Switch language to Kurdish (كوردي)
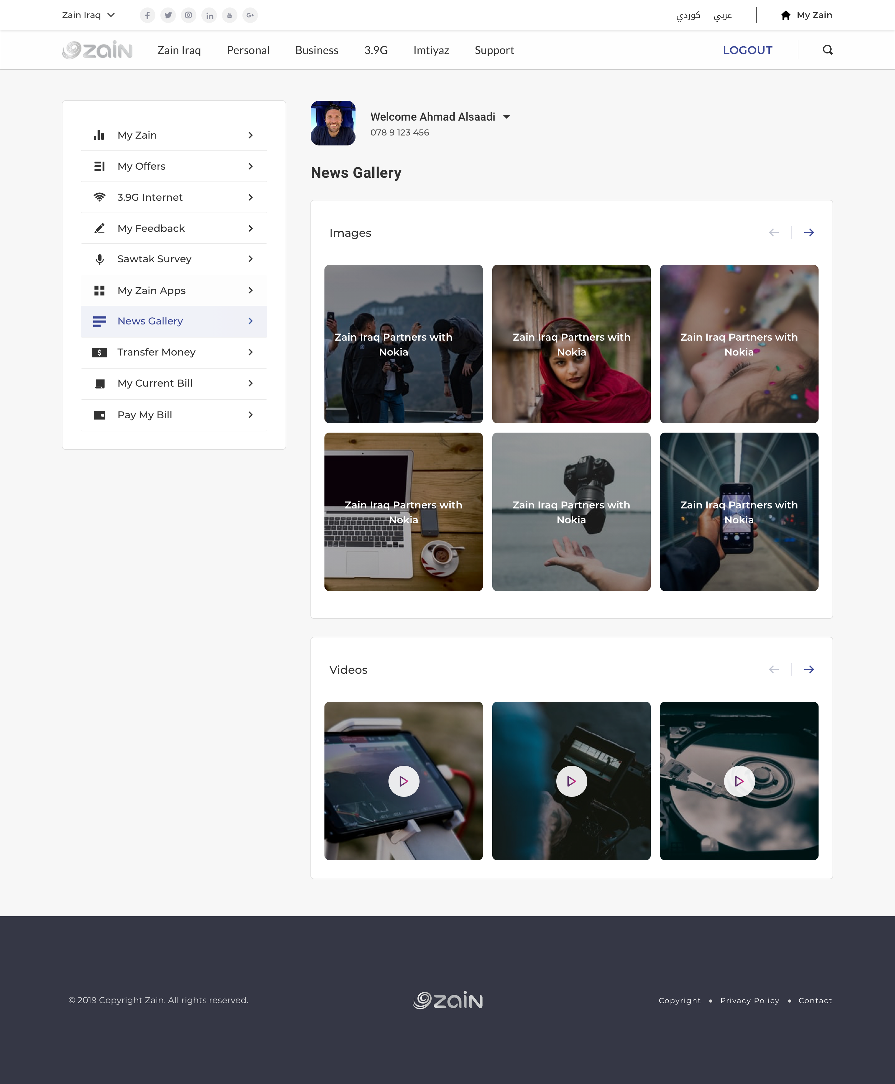This screenshot has height=1084, width=895. [x=688, y=16]
